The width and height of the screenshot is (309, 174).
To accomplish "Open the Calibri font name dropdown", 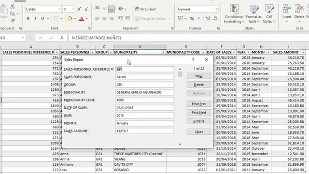I will point(59,9).
